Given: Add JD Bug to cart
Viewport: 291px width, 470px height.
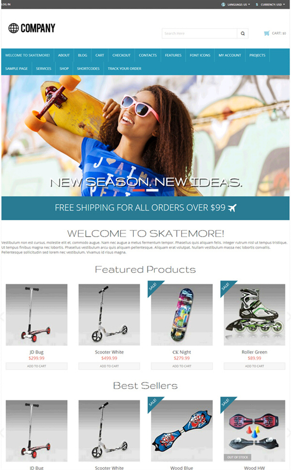Looking at the screenshot, I should [x=36, y=366].
